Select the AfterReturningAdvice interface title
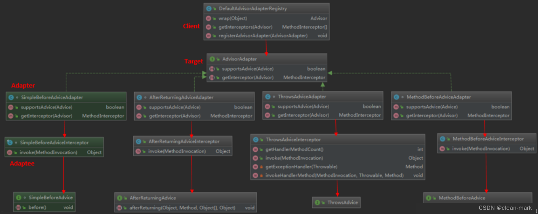 click(153, 198)
